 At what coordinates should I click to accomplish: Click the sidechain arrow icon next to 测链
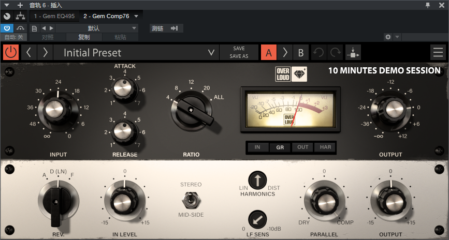tap(174, 28)
